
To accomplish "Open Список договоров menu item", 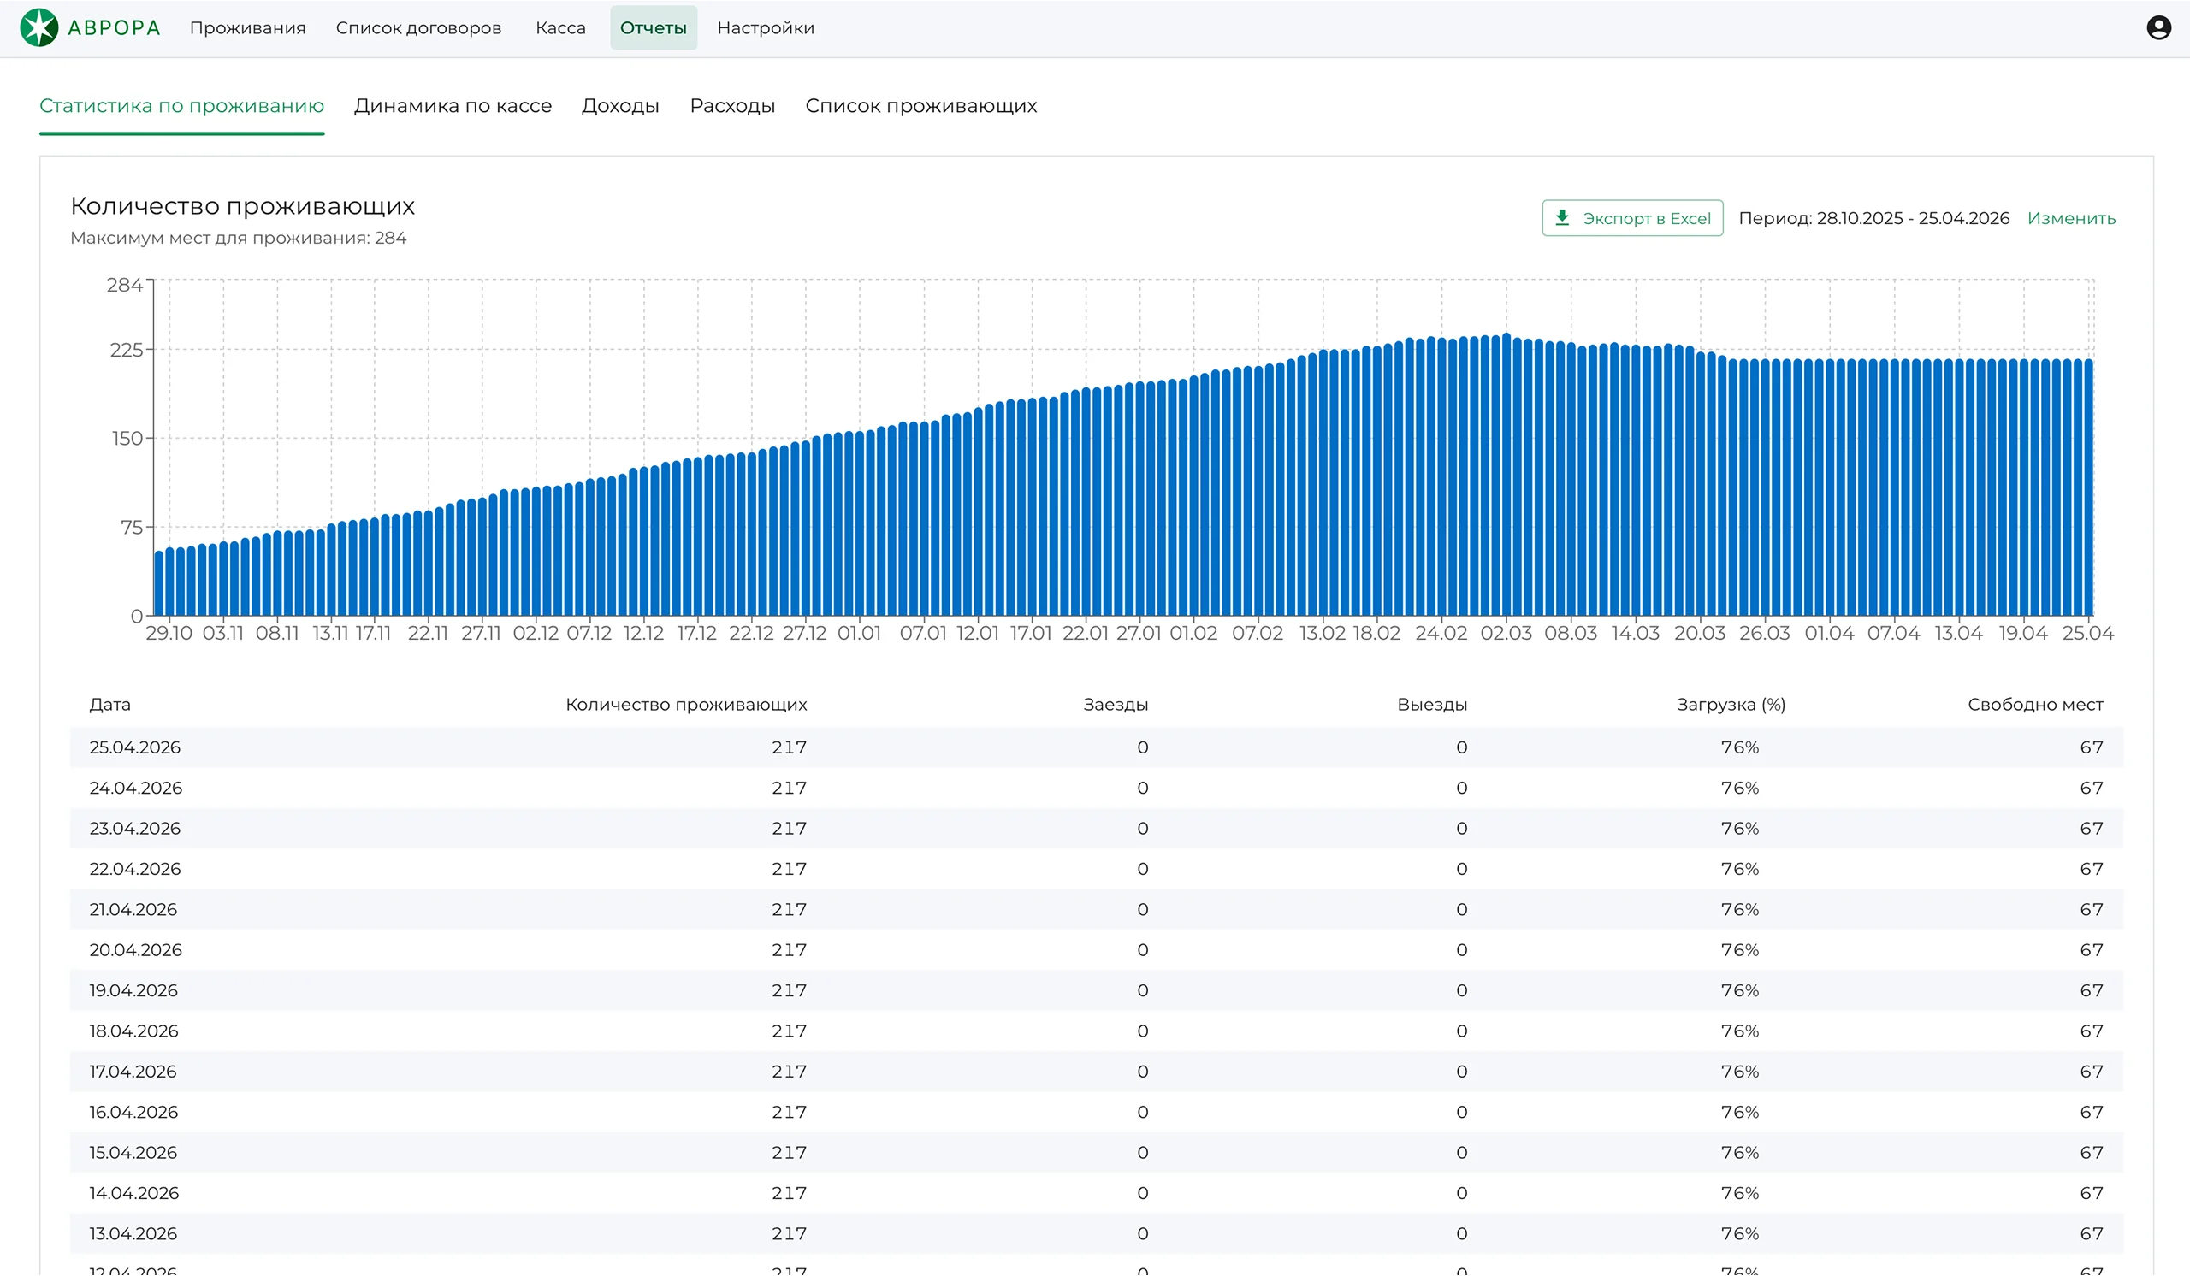I will coord(419,28).
